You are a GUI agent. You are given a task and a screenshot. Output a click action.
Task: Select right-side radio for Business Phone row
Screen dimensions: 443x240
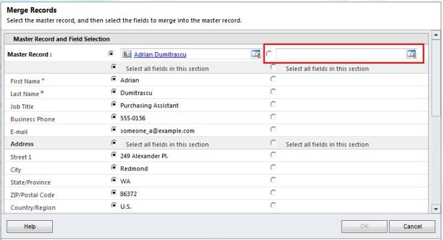[x=273, y=116]
